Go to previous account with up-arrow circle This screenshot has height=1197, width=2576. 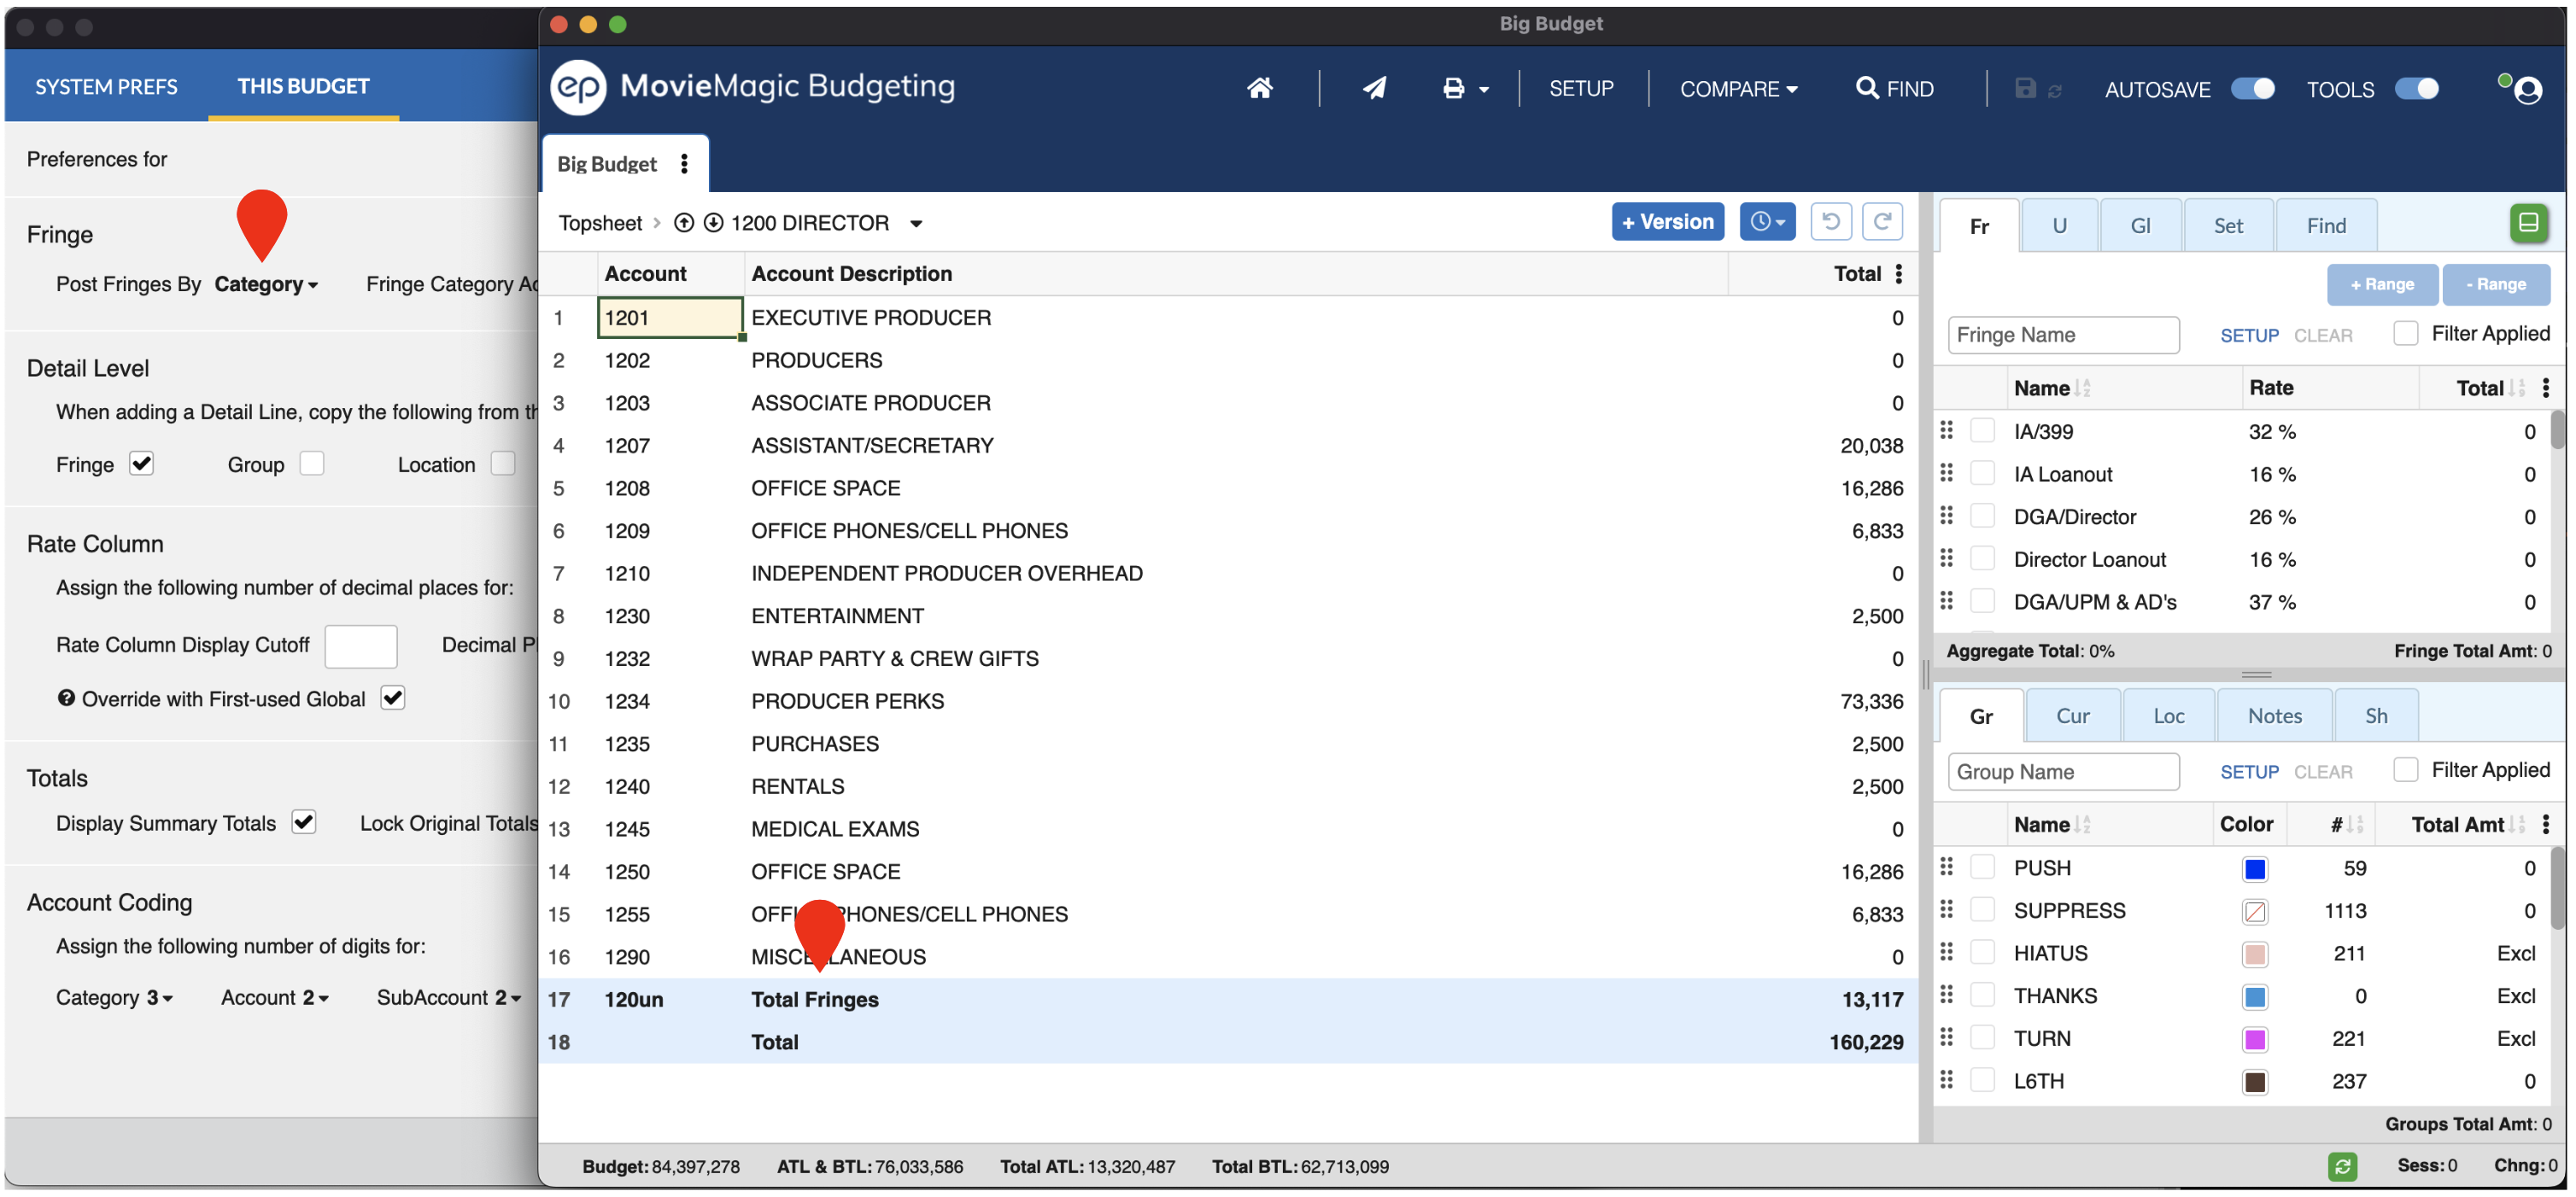(684, 223)
